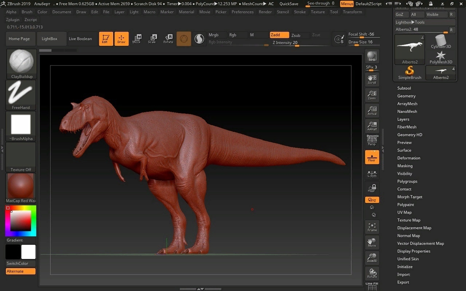
Task: Expand the Masking section
Action: [405, 166]
